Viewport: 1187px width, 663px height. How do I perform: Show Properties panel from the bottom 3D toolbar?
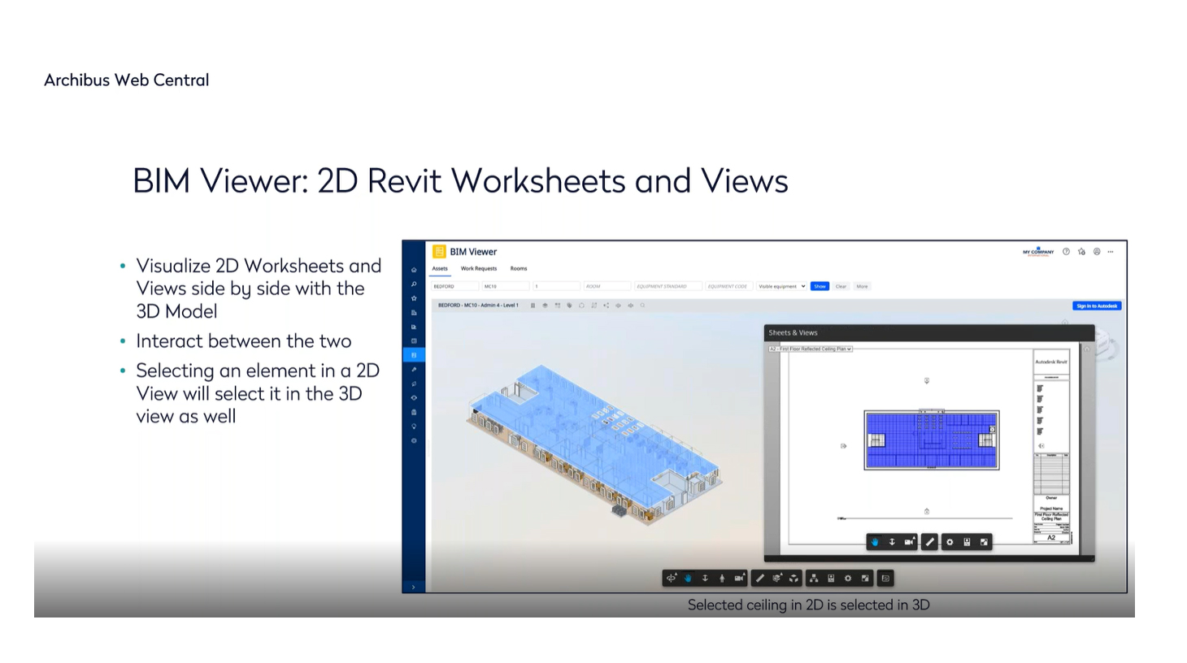click(x=831, y=578)
